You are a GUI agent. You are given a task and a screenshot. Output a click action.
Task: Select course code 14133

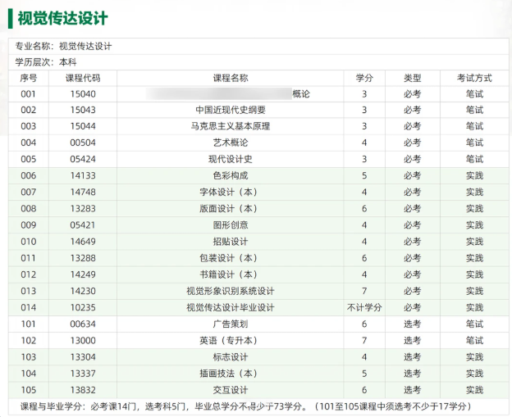coord(83,176)
